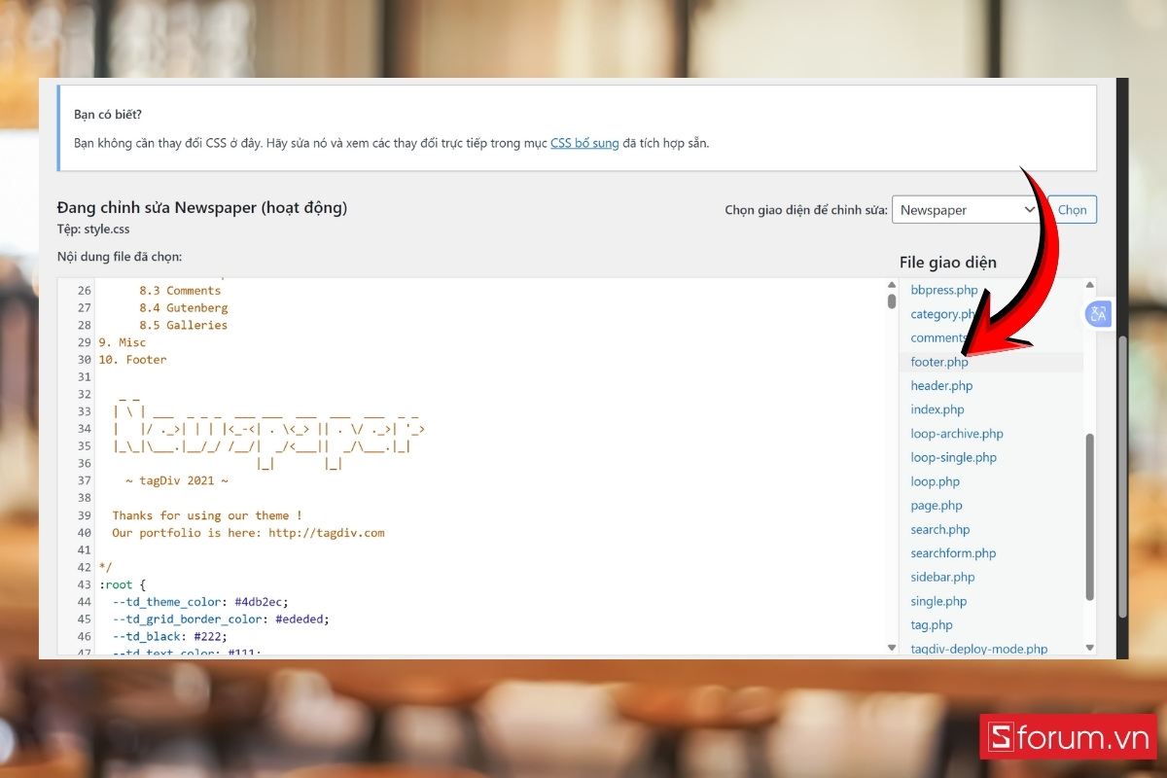Viewport: 1167px width, 778px height.
Task: Select footer.php in the File giao diện list
Action: [938, 361]
